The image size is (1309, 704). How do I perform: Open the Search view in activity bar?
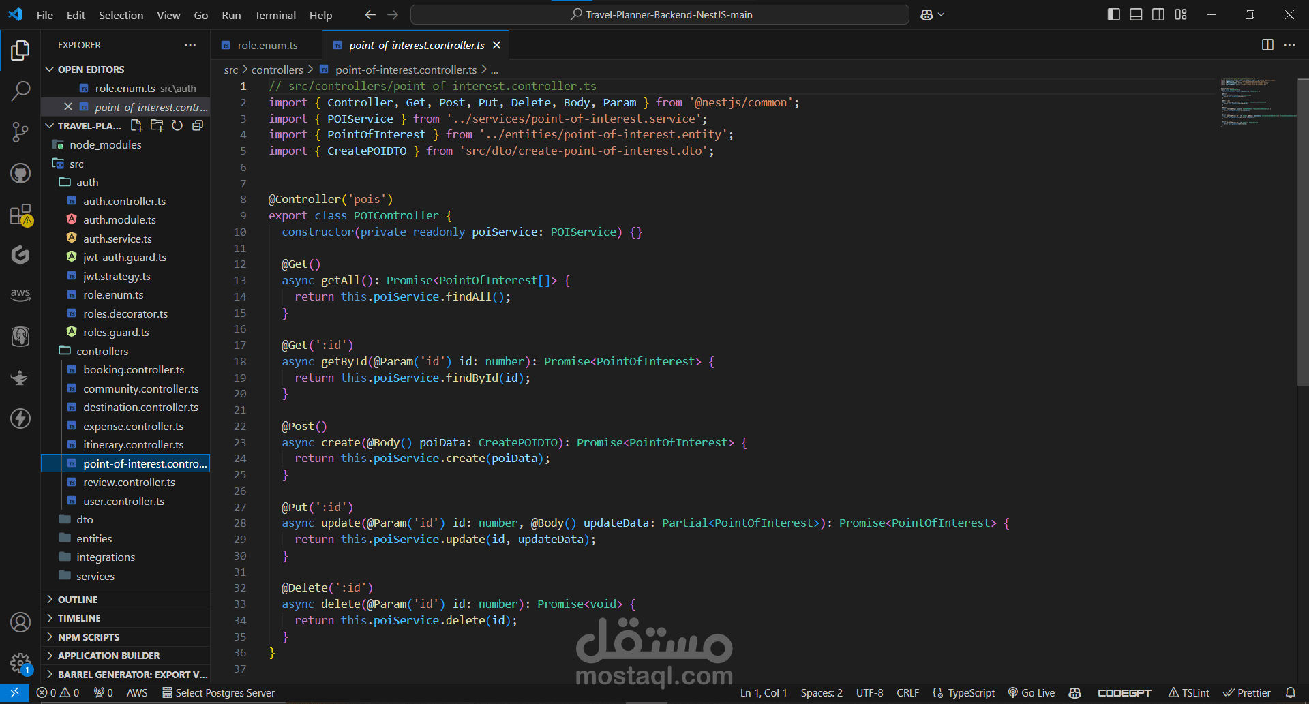(x=20, y=91)
